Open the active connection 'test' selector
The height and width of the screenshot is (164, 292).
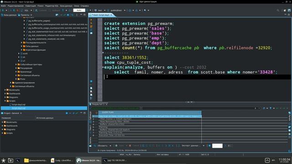pyautogui.click(x=100, y=10)
